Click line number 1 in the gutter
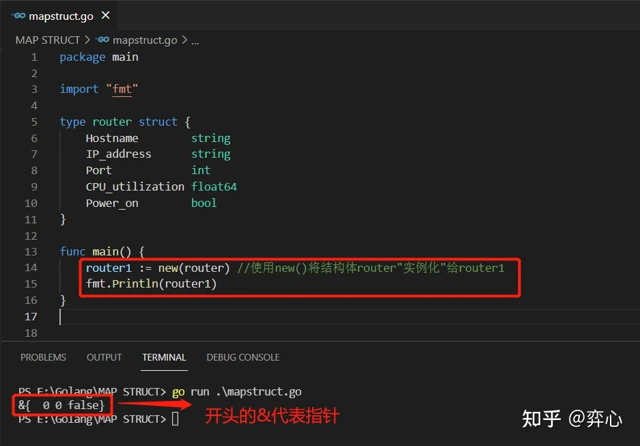 point(34,57)
